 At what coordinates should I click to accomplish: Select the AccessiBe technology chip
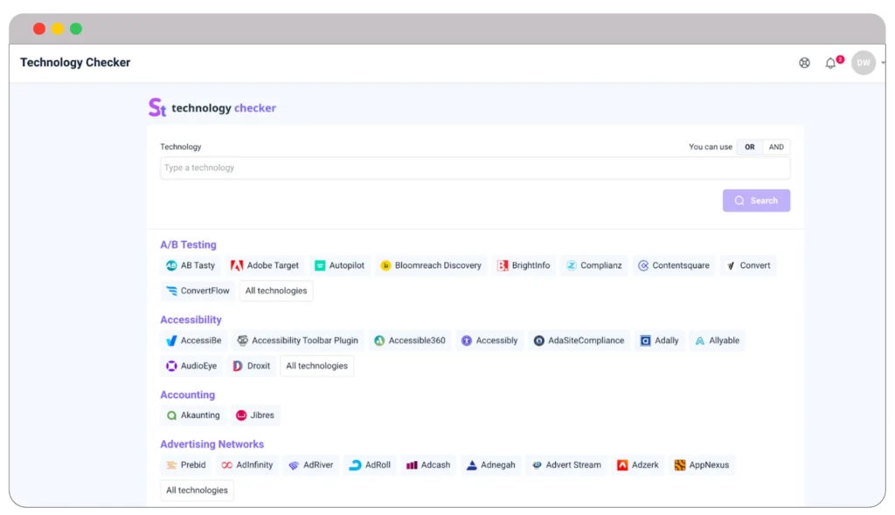tap(193, 340)
